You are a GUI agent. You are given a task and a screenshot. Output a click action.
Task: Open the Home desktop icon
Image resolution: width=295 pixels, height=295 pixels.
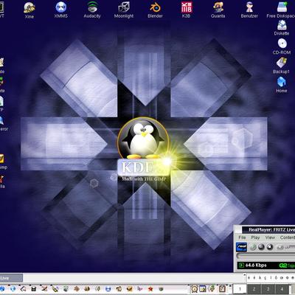(282, 85)
